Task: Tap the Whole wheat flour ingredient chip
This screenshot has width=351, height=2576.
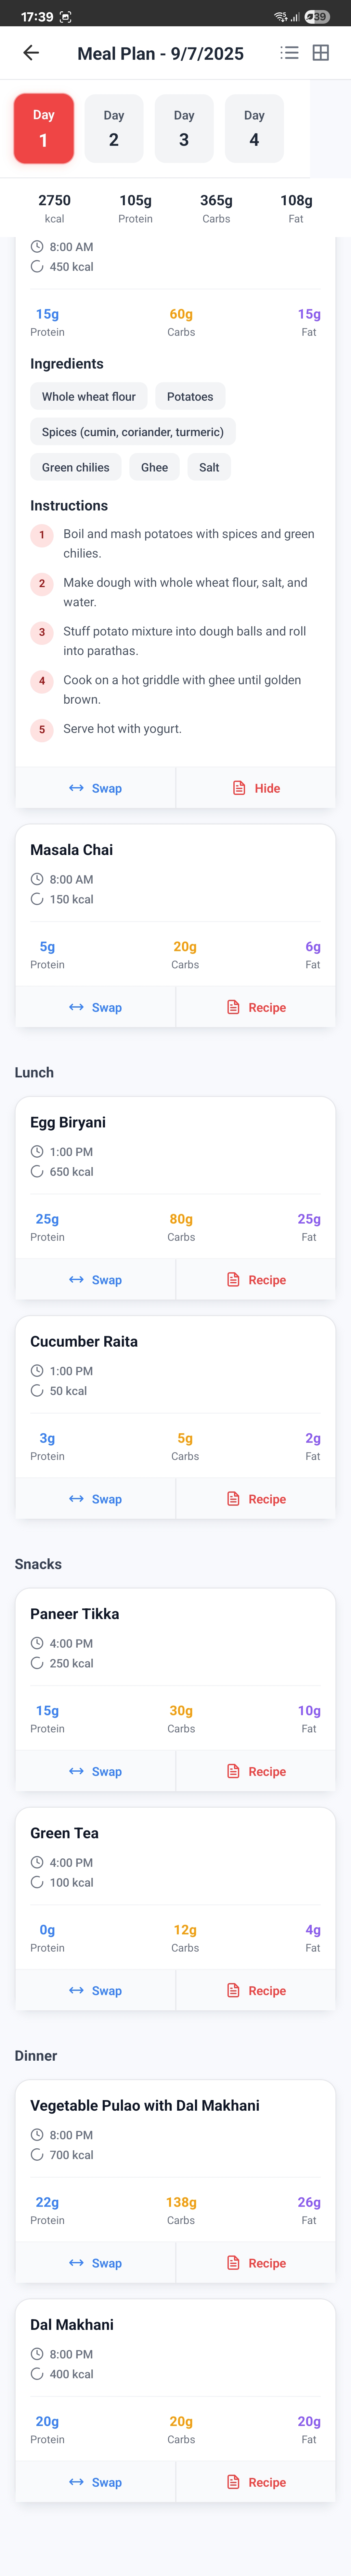Action: point(89,396)
